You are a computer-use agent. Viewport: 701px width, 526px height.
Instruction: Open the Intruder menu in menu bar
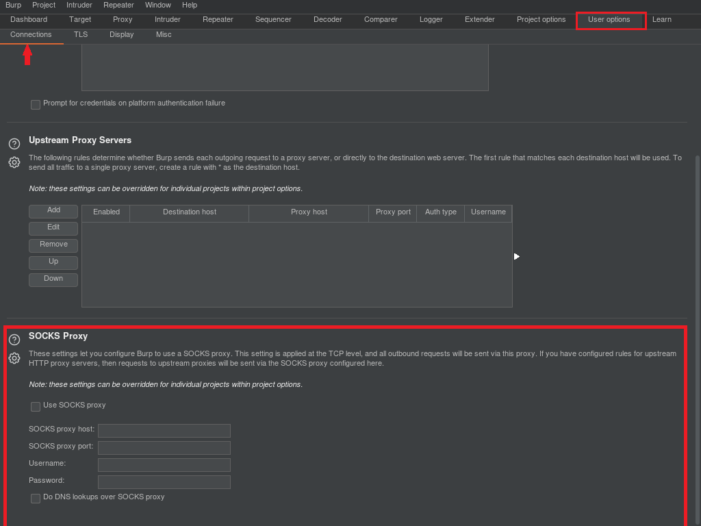coord(79,5)
